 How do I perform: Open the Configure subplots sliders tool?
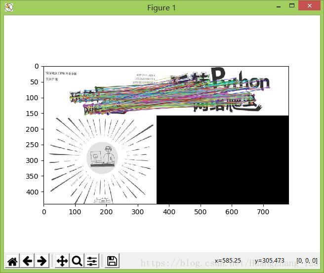tap(92, 261)
